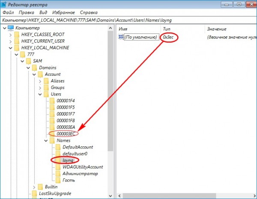Click the DefaultAccount folder icon

point(58,147)
